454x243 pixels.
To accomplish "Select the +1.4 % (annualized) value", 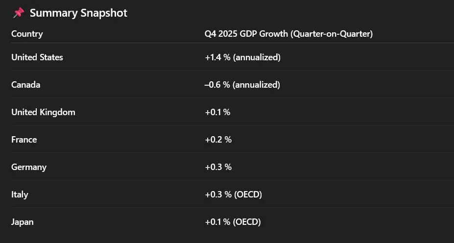I will (242, 57).
